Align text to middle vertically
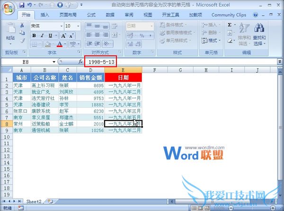Image resolution: width=284 pixels, height=211 pixels. click(x=97, y=26)
